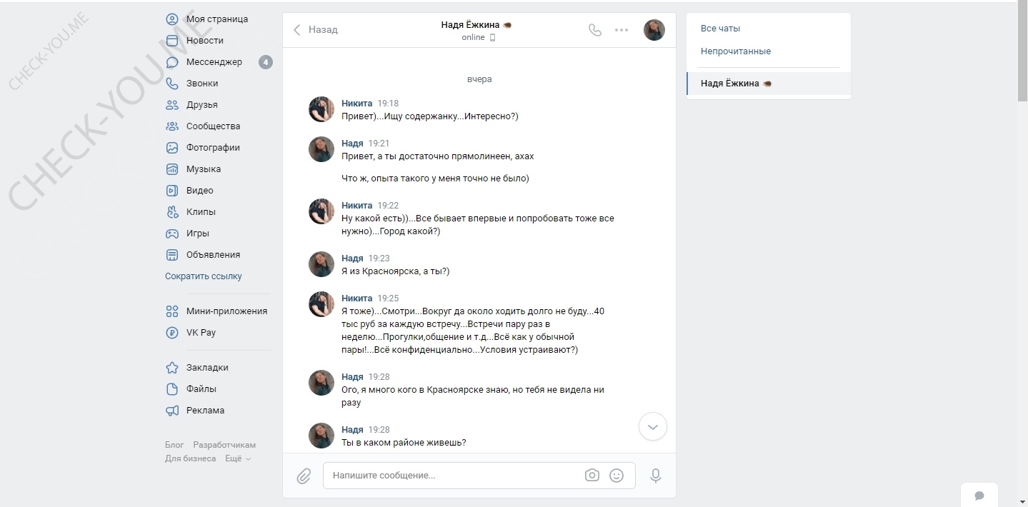
Task: Click the camera photo icon in message box
Action: (592, 476)
